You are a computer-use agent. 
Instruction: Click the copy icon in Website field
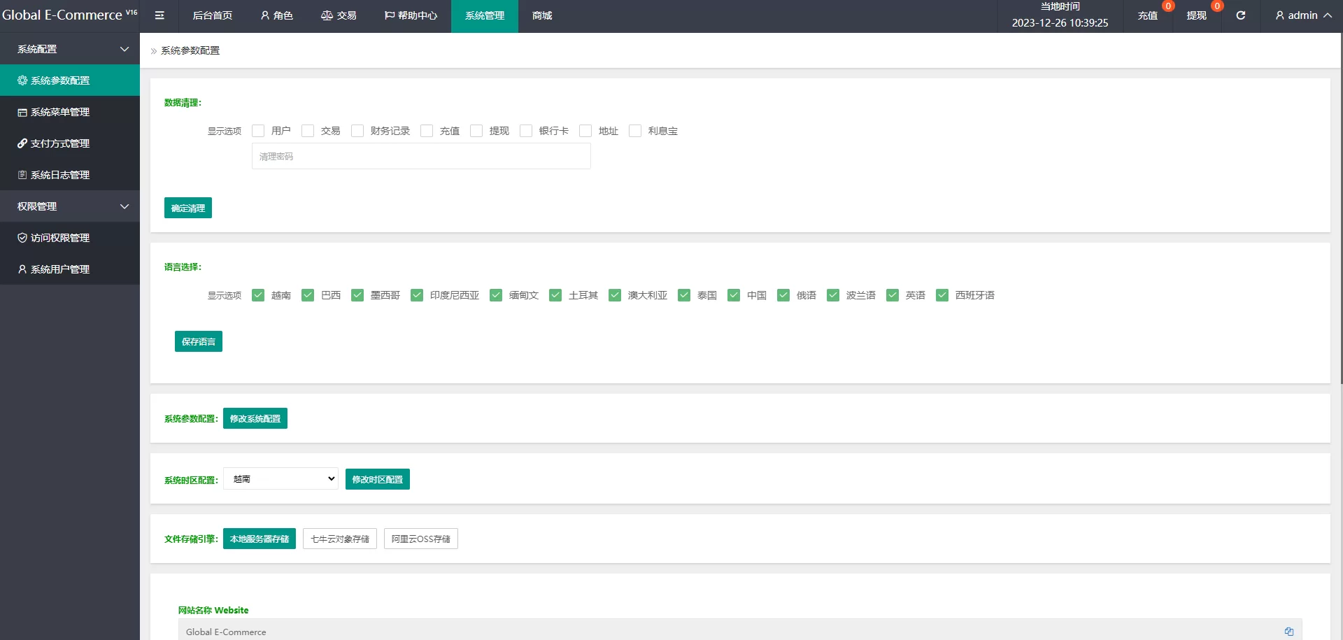click(x=1288, y=631)
